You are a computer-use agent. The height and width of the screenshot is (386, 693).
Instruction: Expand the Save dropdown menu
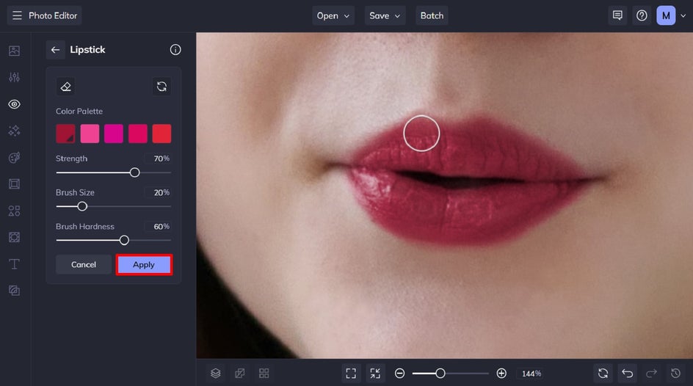[x=385, y=15]
